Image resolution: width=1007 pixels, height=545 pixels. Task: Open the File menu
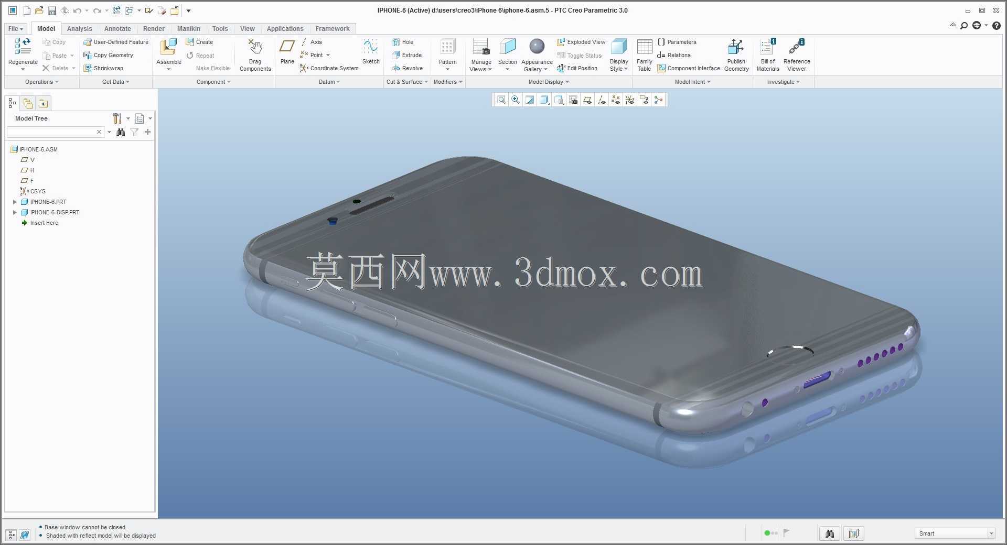16,29
